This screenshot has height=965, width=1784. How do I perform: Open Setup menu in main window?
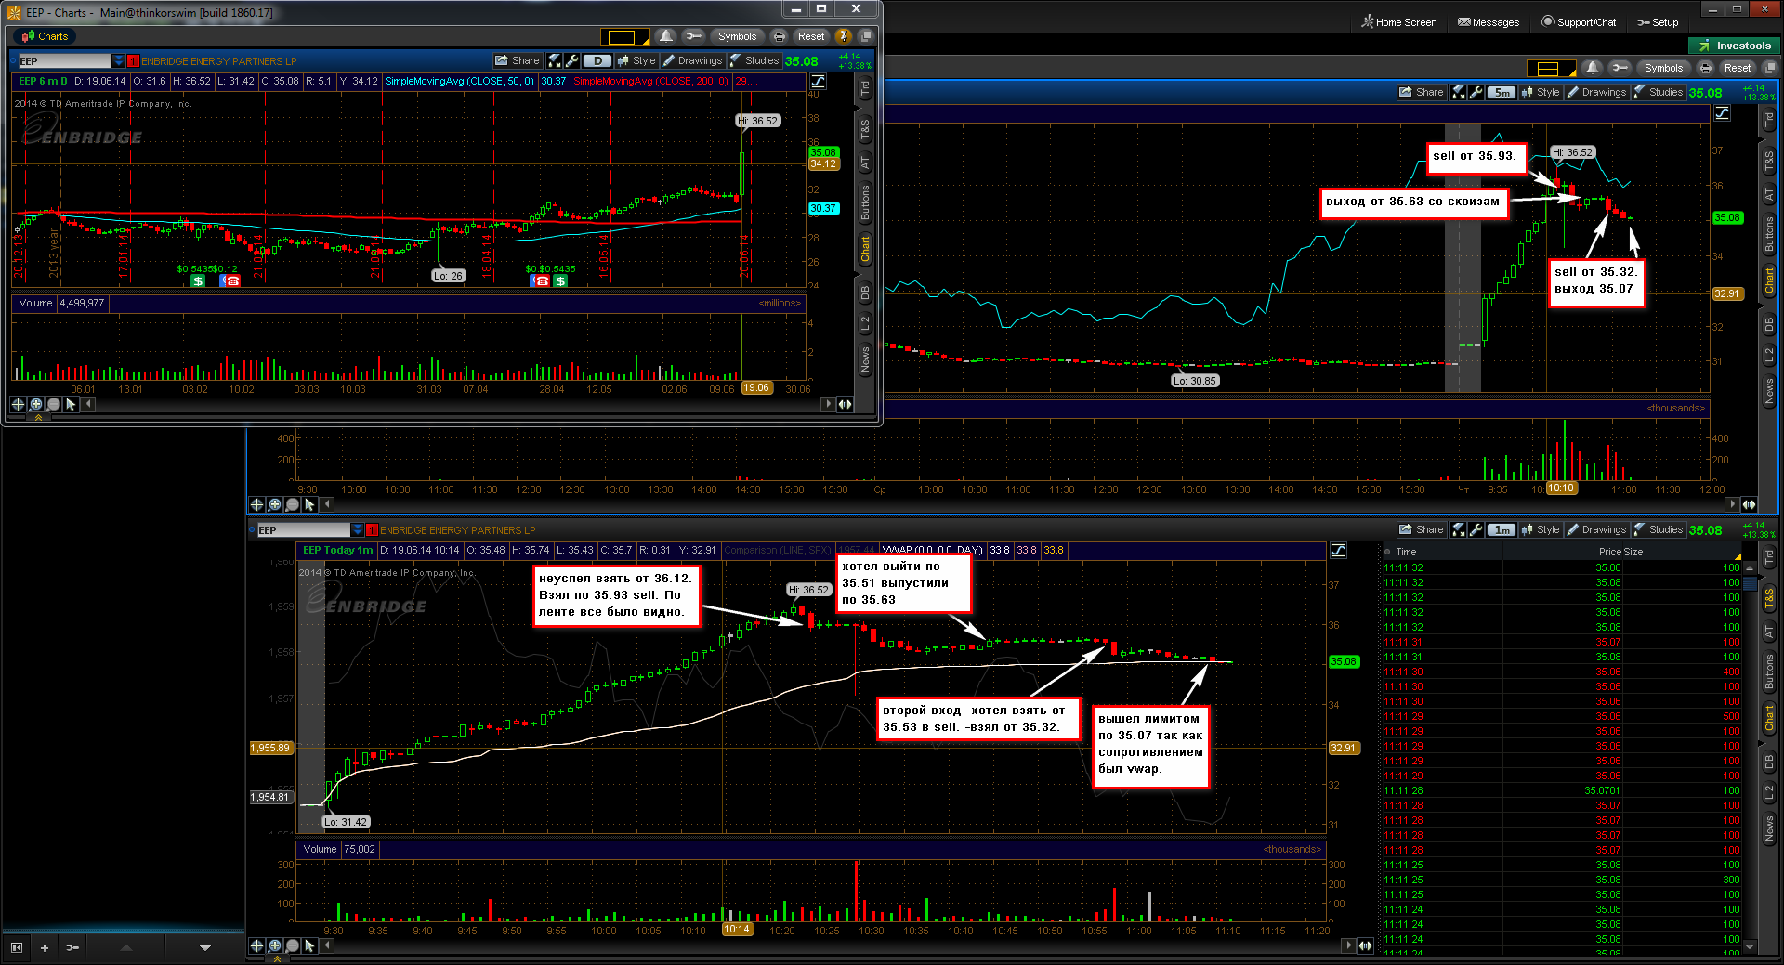(1659, 21)
